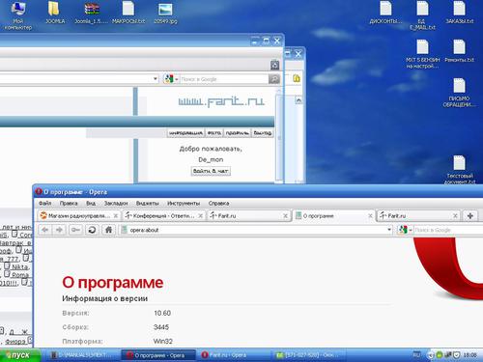The image size is (483, 362).
Task: Switch to the first Farit.ru tab
Action: coord(248,216)
